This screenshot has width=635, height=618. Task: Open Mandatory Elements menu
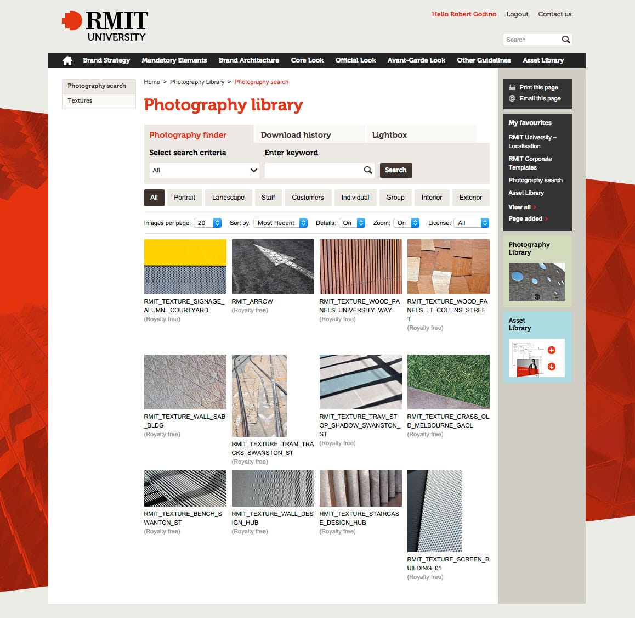click(x=174, y=60)
